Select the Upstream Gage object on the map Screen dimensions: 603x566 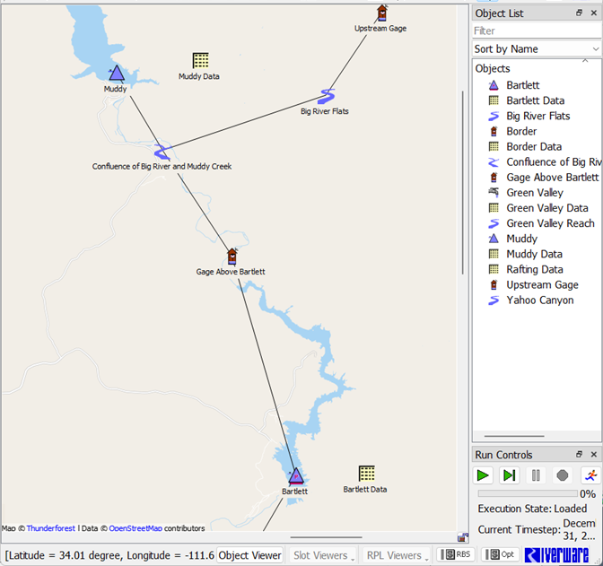pyautogui.click(x=381, y=13)
